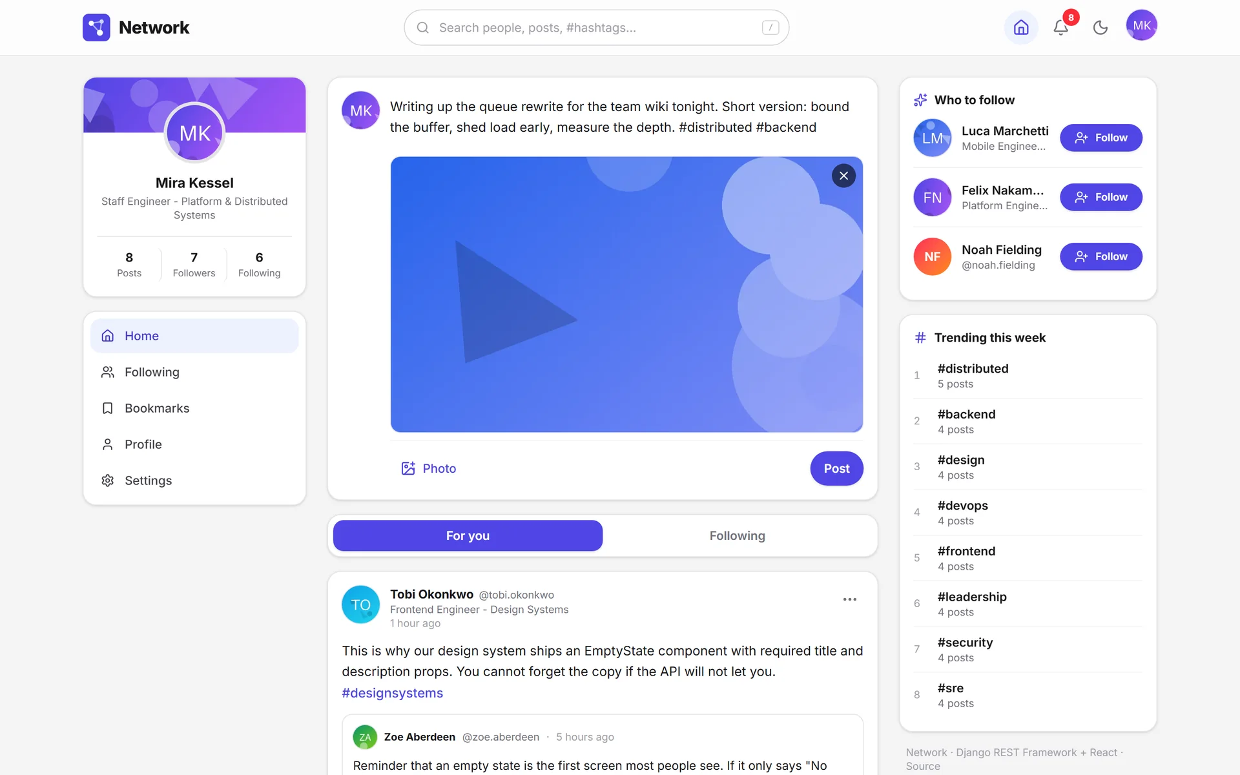Viewport: 1240px width, 775px height.
Task: Open MK user avatar menu in header
Action: 1141,26
